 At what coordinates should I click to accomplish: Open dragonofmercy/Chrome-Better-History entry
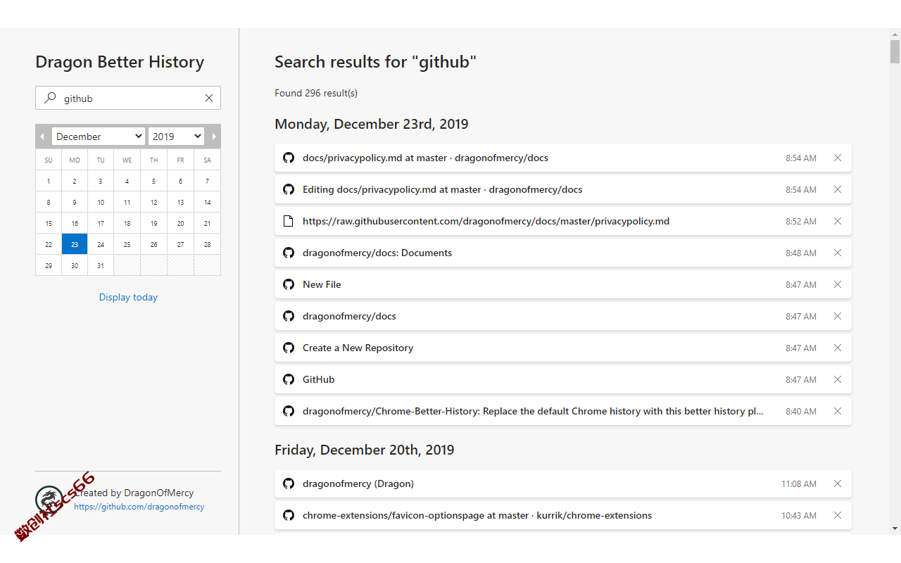coord(563,411)
